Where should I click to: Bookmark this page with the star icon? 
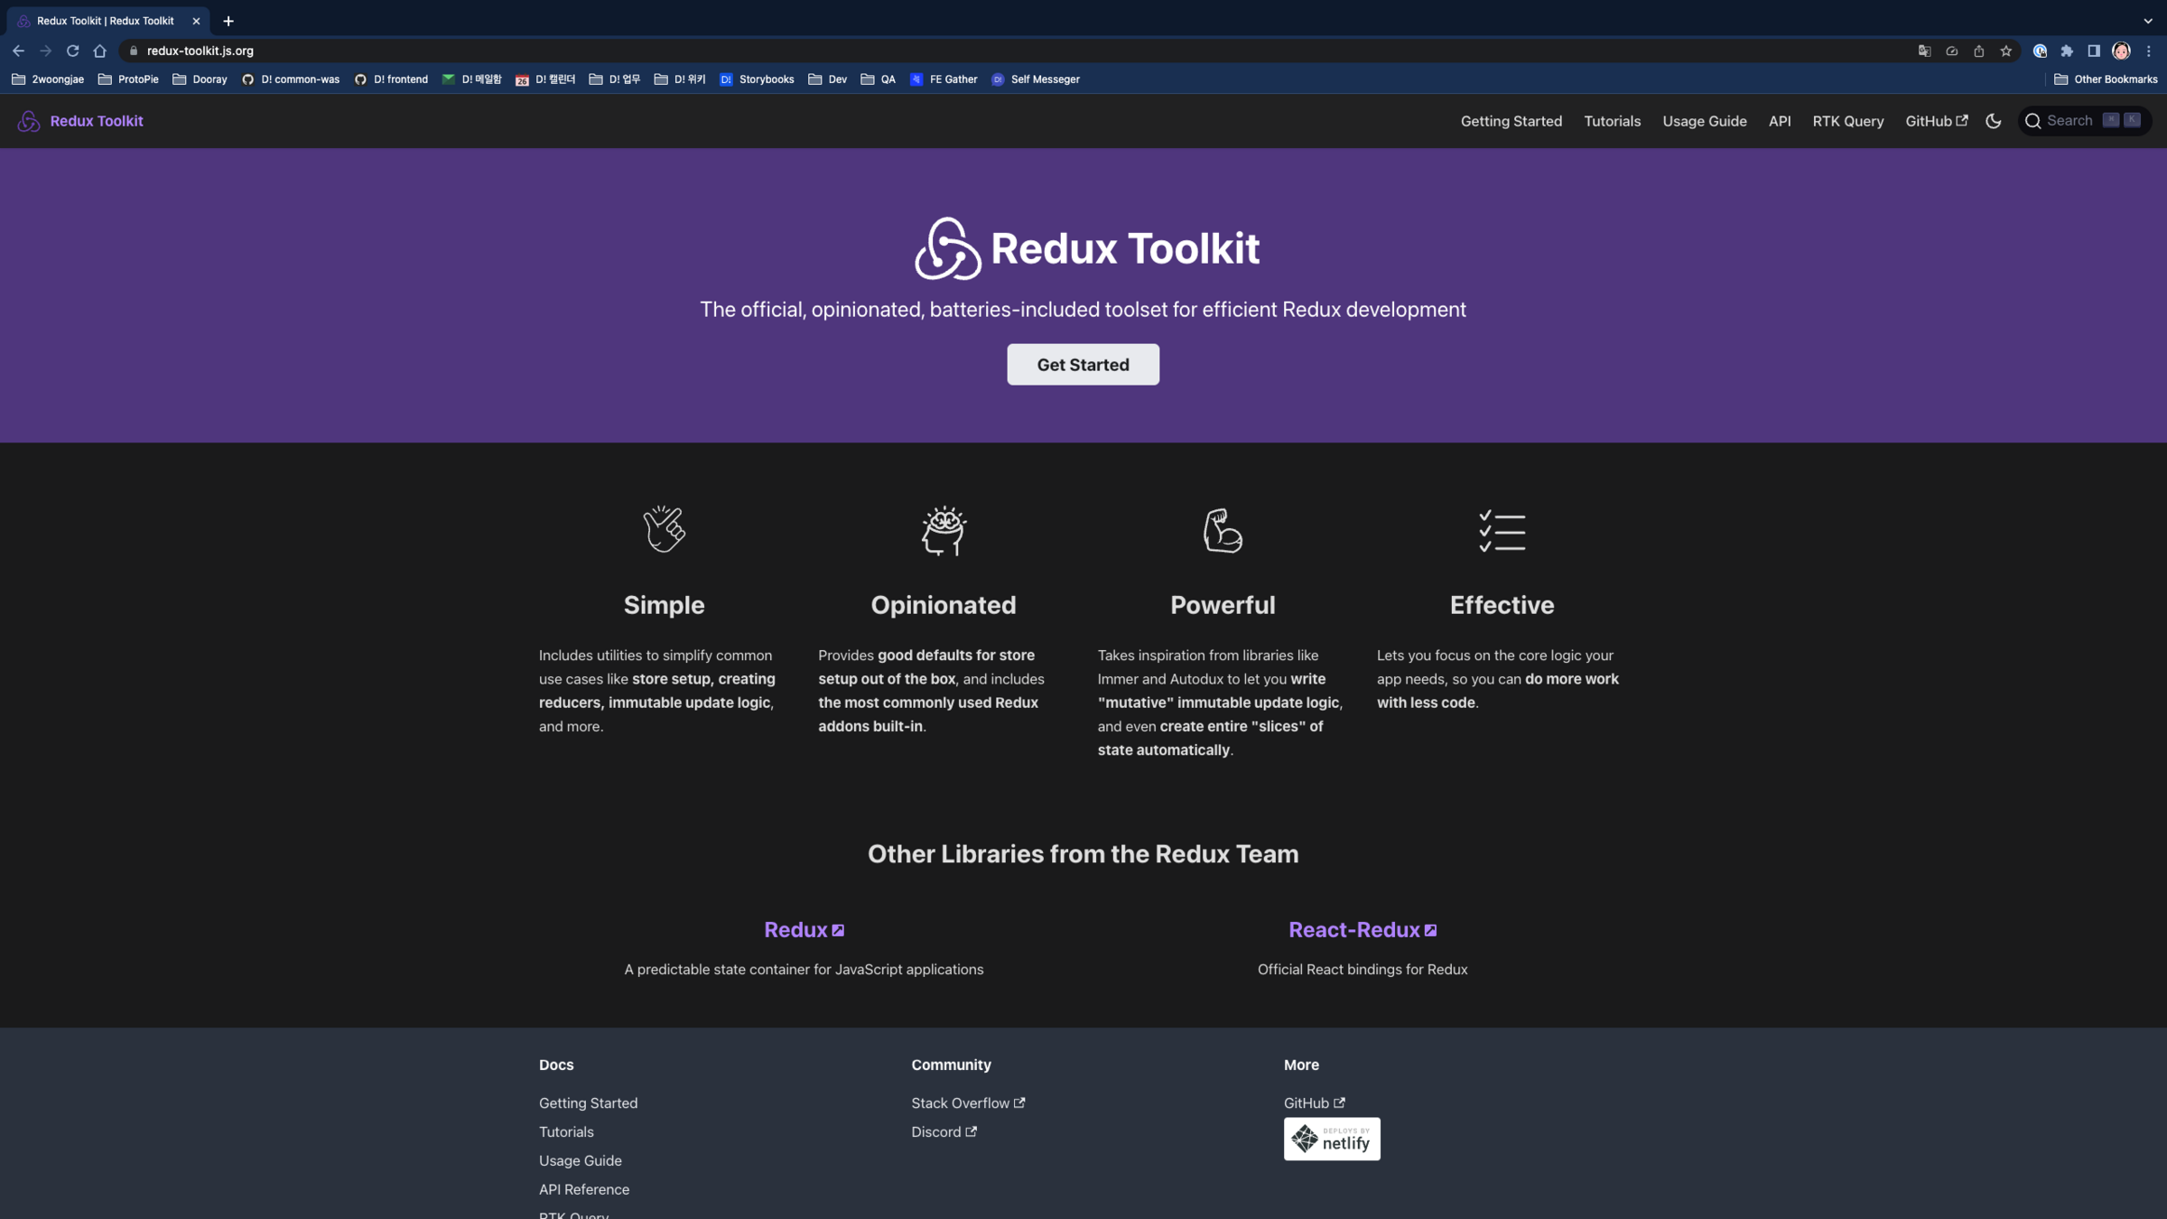coord(2006,51)
